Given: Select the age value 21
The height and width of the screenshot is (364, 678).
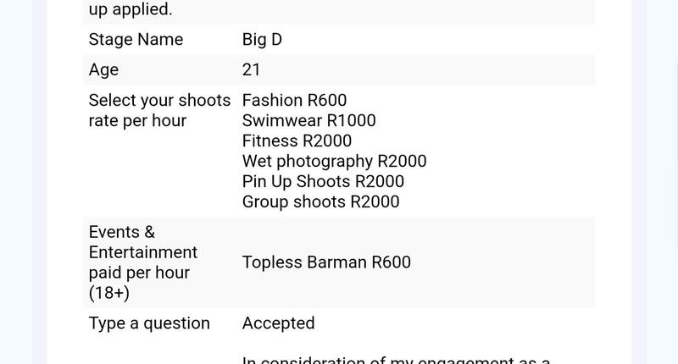Looking at the screenshot, I should (251, 70).
